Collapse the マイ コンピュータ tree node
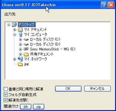116x111 pixels. 14,34
